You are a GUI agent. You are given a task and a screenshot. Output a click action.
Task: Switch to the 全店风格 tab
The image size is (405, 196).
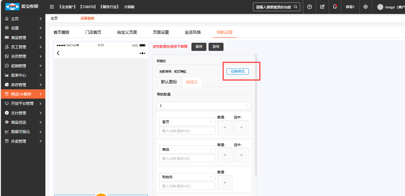[x=193, y=32]
